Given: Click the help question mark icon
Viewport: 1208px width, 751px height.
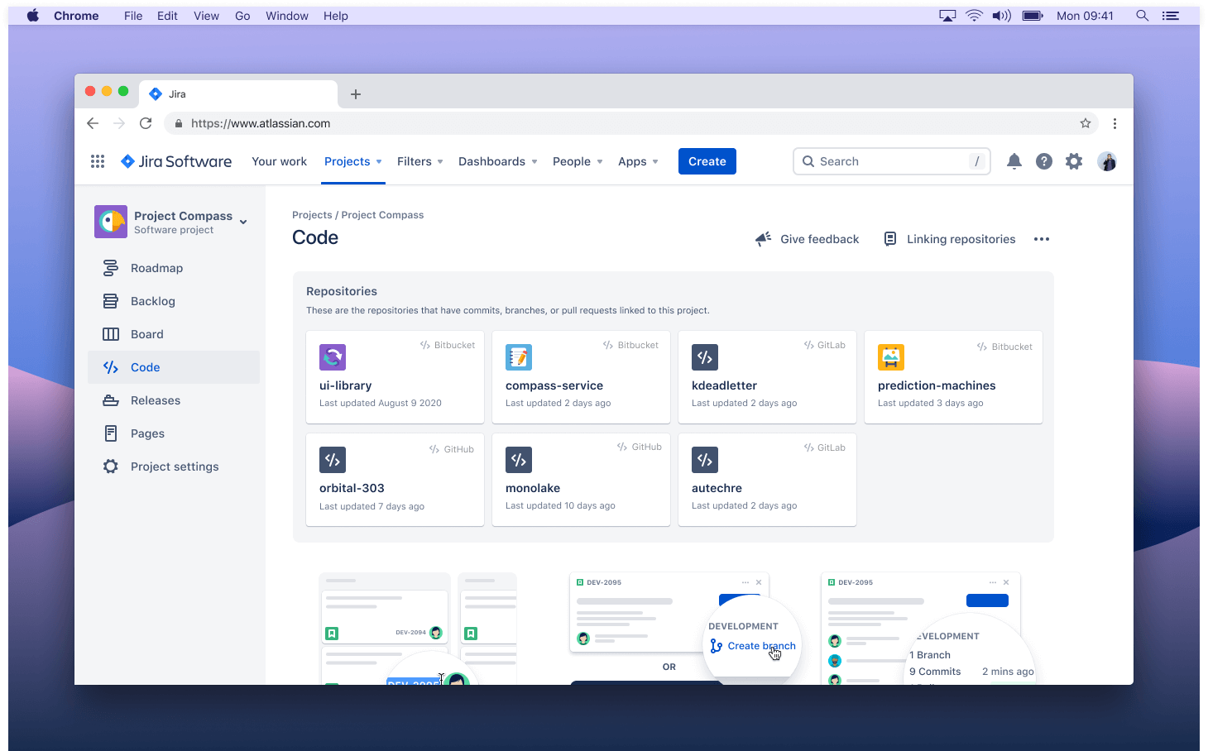Looking at the screenshot, I should tap(1044, 161).
